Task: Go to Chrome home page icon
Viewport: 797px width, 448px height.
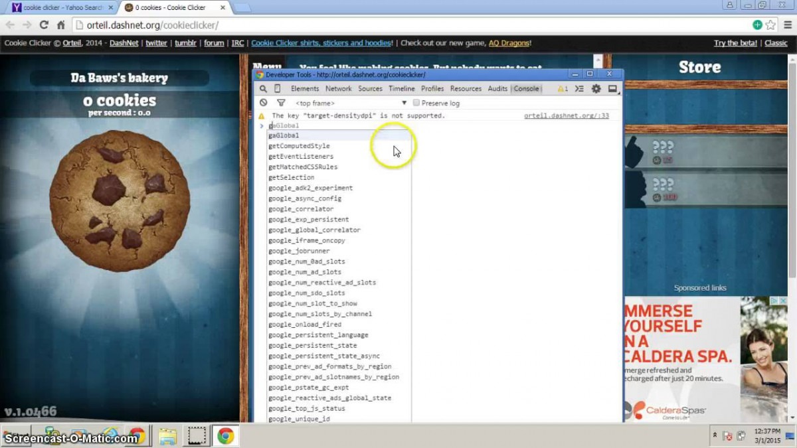Action: 60,25
